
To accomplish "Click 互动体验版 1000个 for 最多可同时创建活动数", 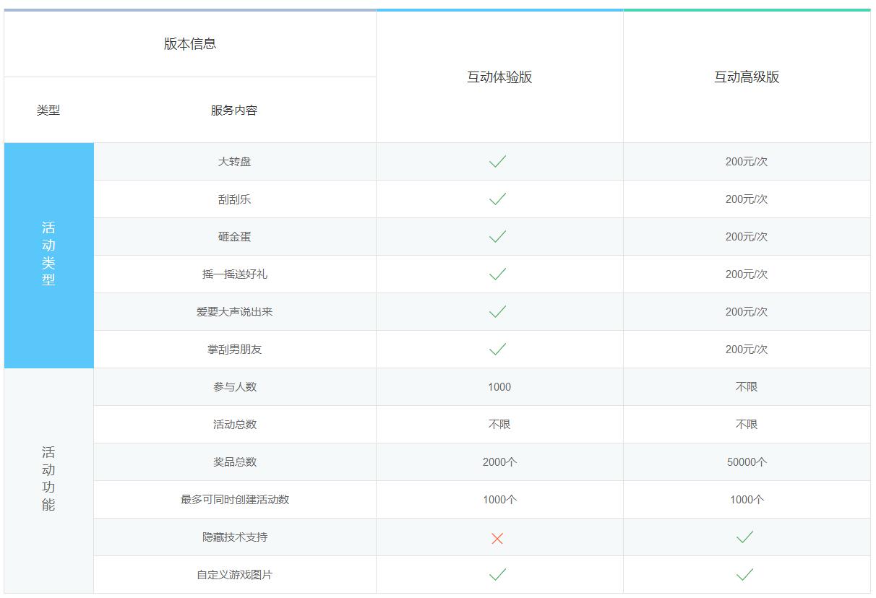I will point(499,500).
